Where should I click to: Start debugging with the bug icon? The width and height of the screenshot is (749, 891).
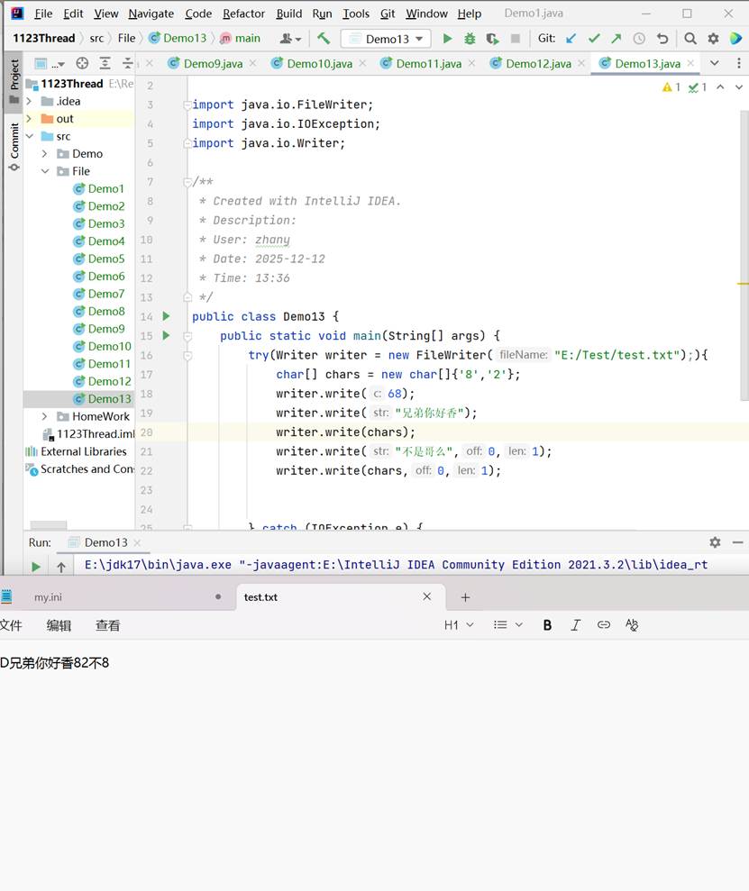point(470,39)
